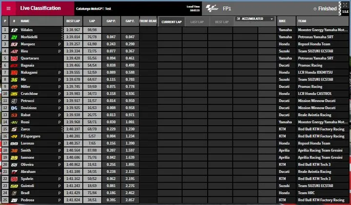Click the Team column header
Screen dimensions: 351x205
323,21
